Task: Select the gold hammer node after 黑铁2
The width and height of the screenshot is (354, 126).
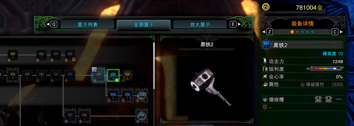Action: (127, 75)
